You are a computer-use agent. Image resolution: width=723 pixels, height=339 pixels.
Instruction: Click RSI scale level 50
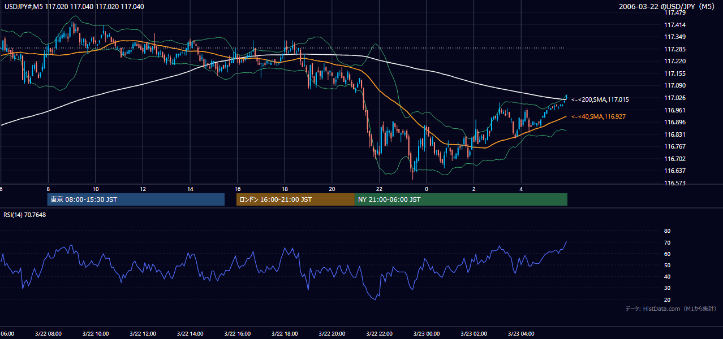[667, 265]
